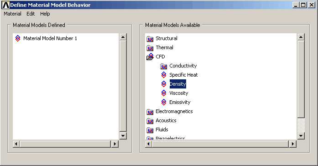Click the Thermal folder icon
The height and width of the screenshot is (166, 318).
click(150, 48)
